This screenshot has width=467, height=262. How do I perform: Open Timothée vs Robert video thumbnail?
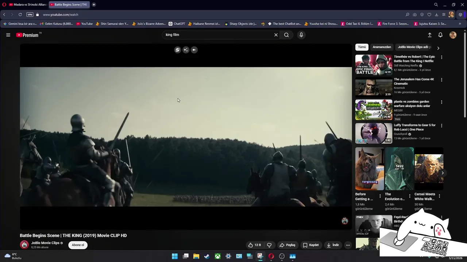pyautogui.click(x=374, y=65)
